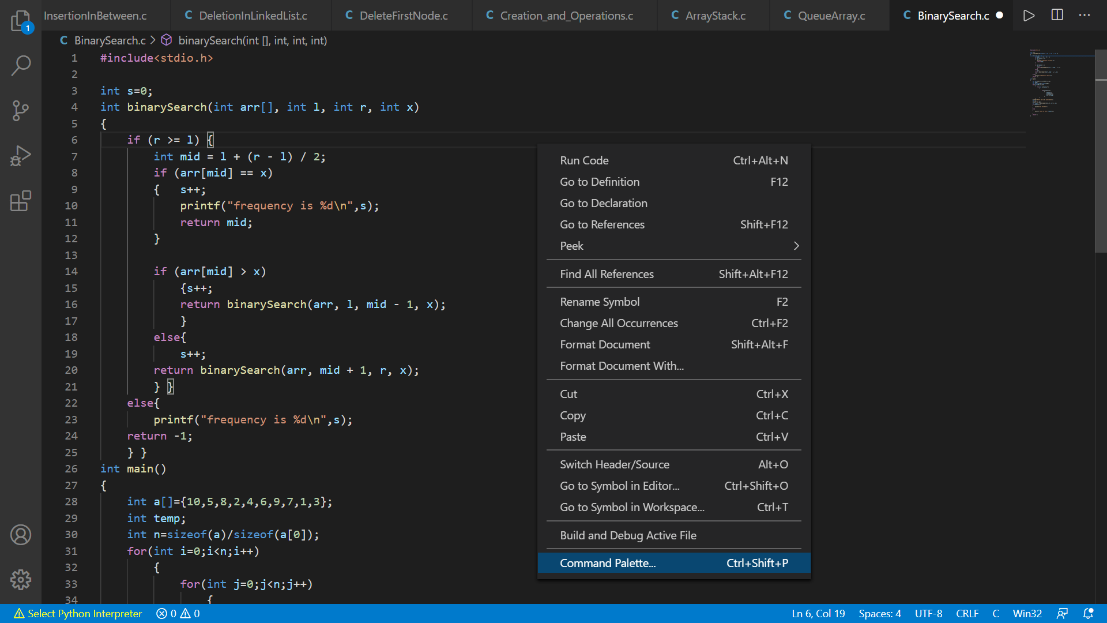
Task: Open the Source Control view
Action: (21, 110)
